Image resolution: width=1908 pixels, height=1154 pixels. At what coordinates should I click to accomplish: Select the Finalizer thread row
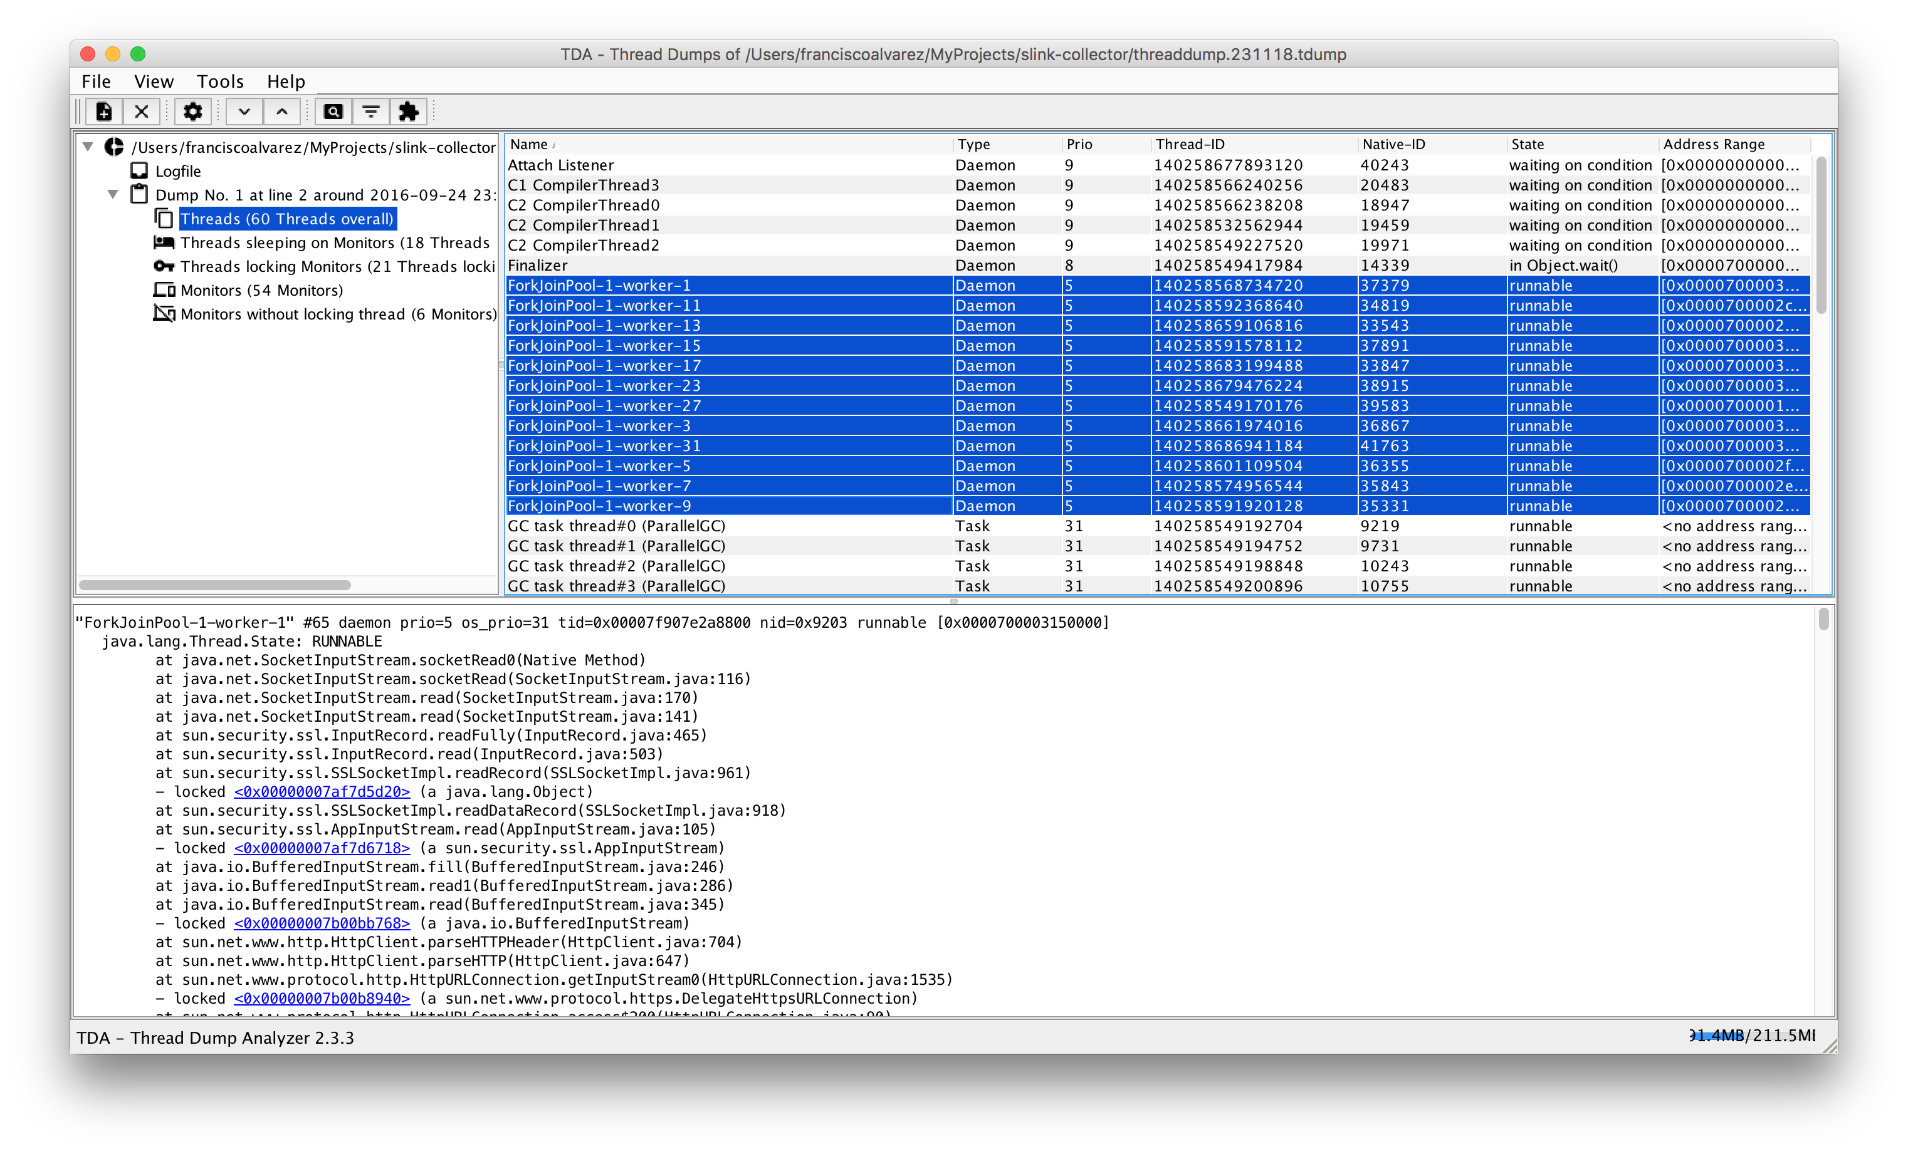(1158, 266)
